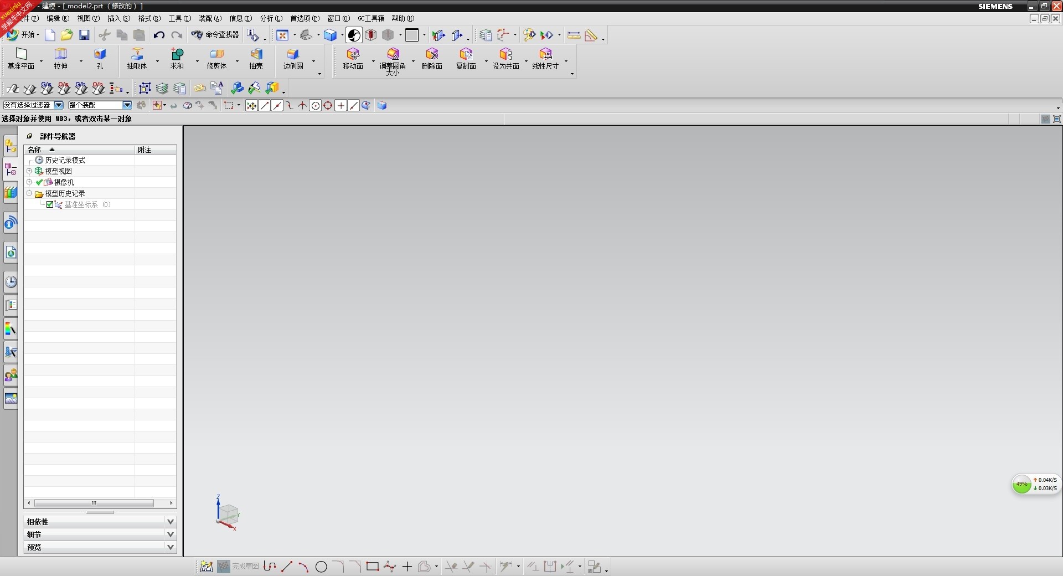The width and height of the screenshot is (1063, 576).
Task: Click the 抽取体 extract body tool
Action: pos(137,59)
